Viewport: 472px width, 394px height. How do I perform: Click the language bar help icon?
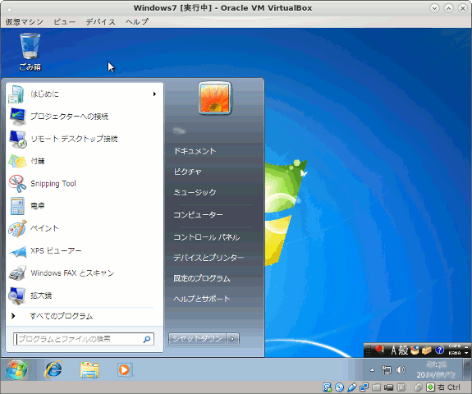pos(439,350)
